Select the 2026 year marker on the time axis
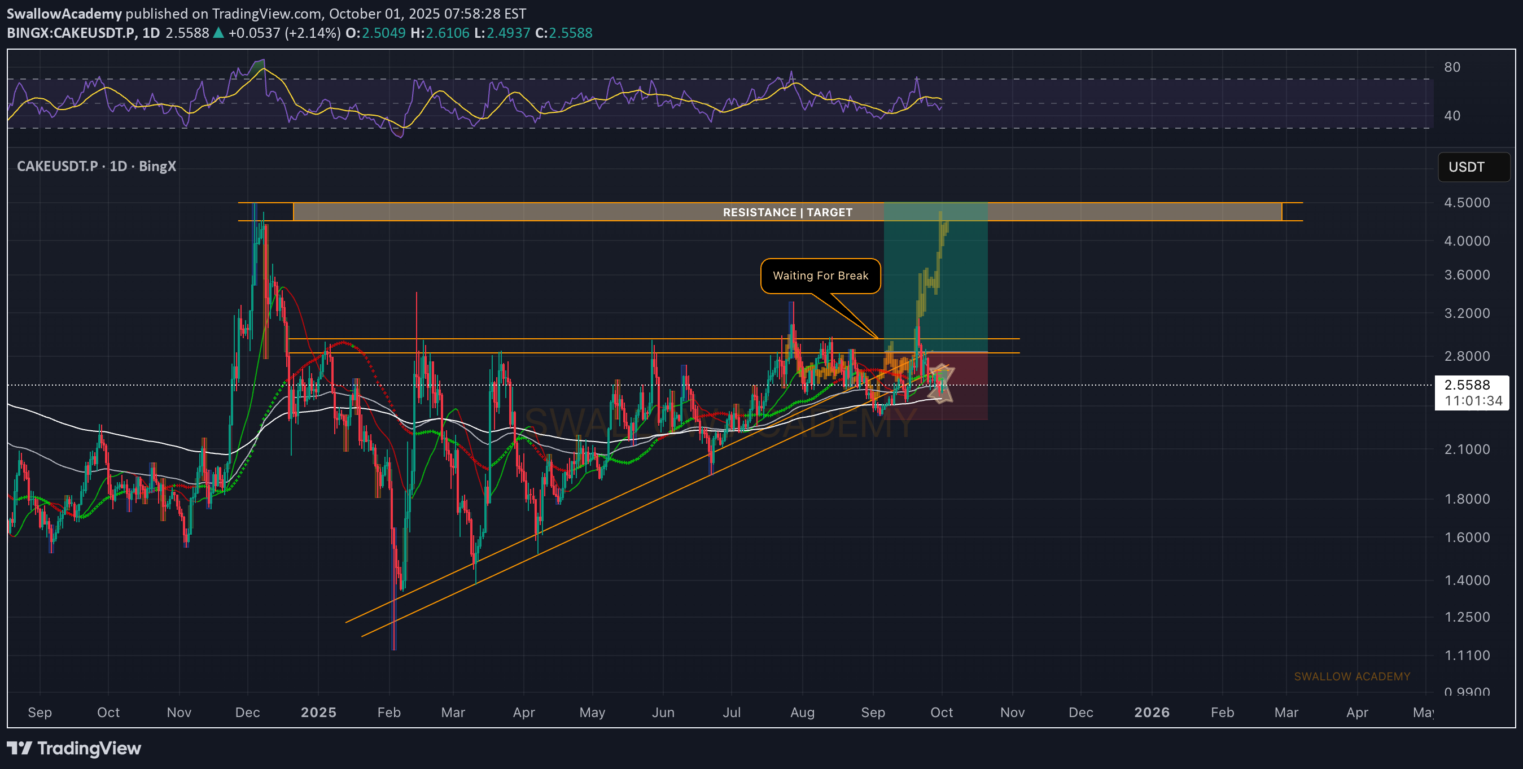Screen dimensions: 1523x769 tap(1151, 712)
